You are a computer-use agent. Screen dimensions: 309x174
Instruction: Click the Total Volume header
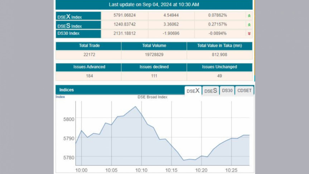[154, 45]
